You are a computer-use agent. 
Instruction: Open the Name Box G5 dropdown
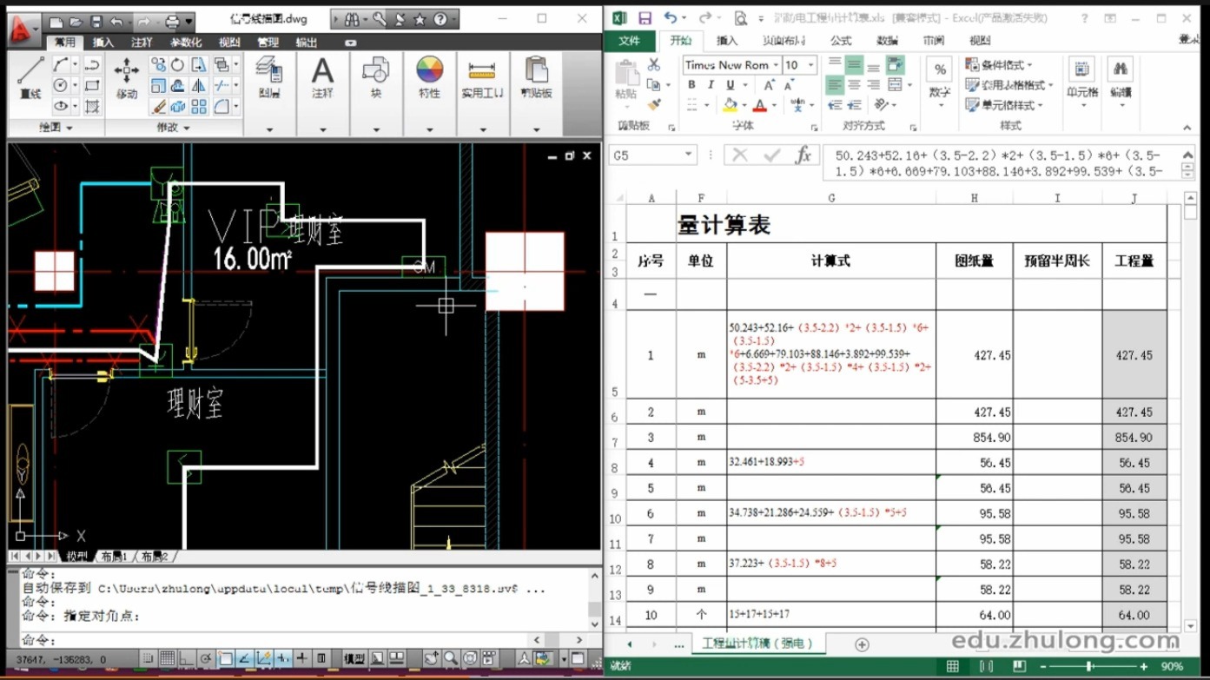tap(689, 155)
